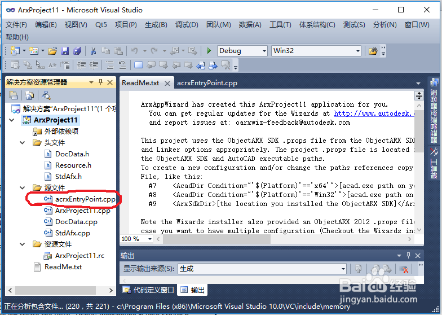Collapse the ArxProject11 project node

(x=12, y=120)
